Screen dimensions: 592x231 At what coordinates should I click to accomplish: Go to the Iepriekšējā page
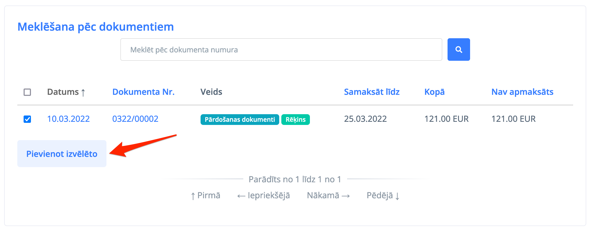pyautogui.click(x=263, y=195)
